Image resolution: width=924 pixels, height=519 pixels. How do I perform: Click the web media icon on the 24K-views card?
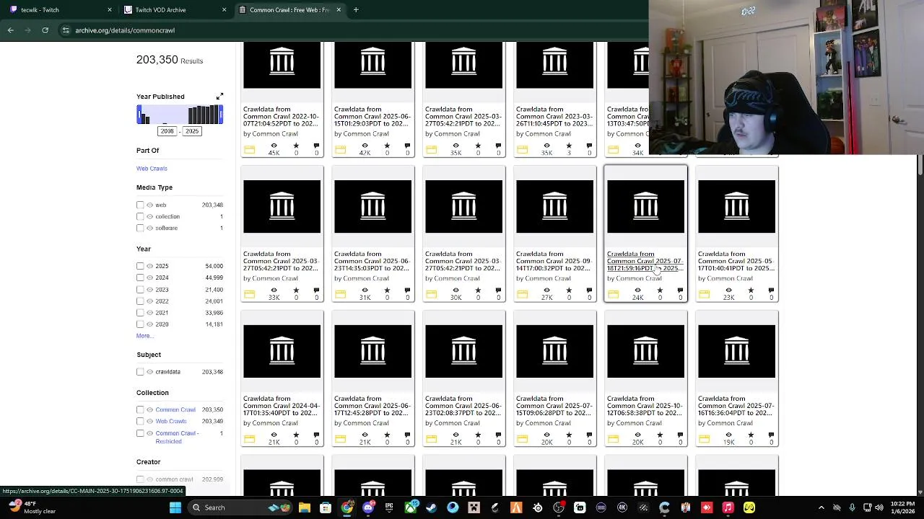[x=613, y=294]
